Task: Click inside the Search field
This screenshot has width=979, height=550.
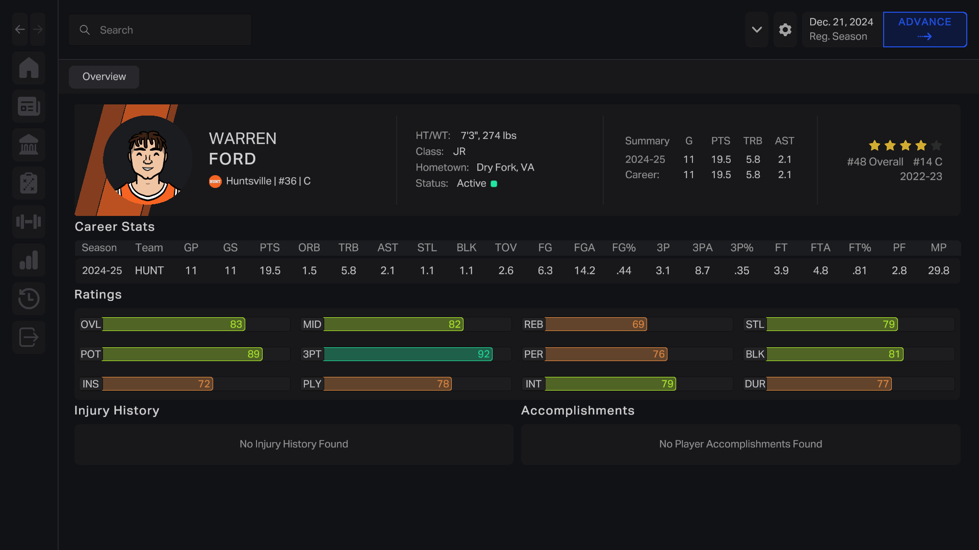Action: (160, 30)
